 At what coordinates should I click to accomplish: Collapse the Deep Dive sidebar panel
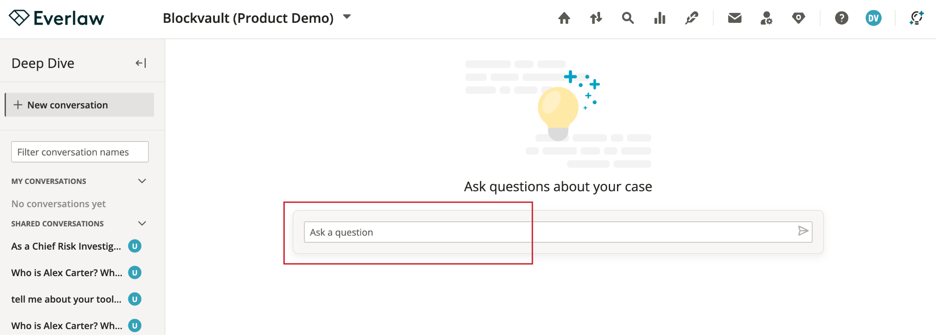tap(141, 63)
